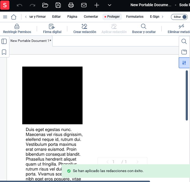Screen dimensions: 190x182
Task: Send the document by email
Action: (84, 5)
